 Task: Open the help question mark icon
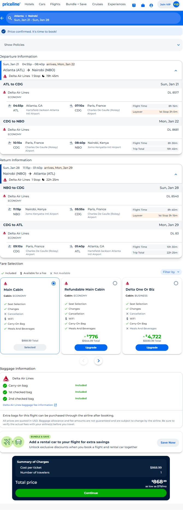(134, 5)
